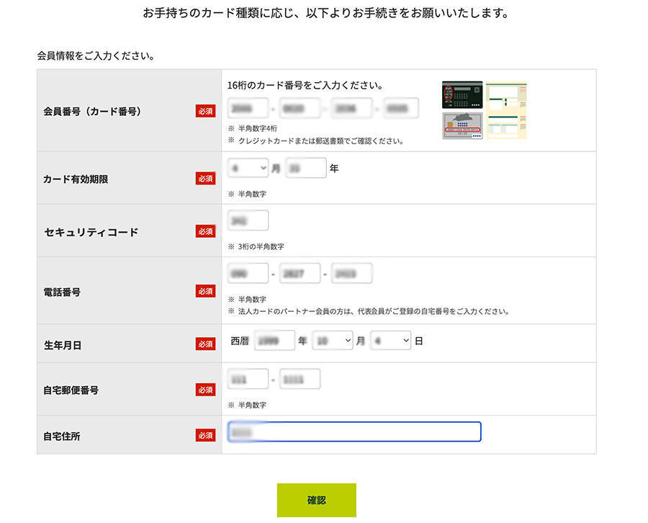Click the mailed document sample image
This screenshot has width=648, height=523.
pyautogui.click(x=506, y=109)
